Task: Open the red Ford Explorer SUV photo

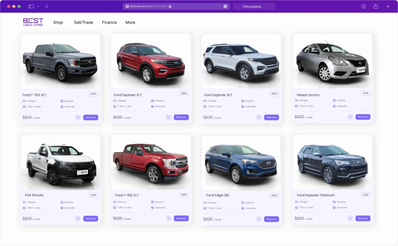Action: point(151,61)
